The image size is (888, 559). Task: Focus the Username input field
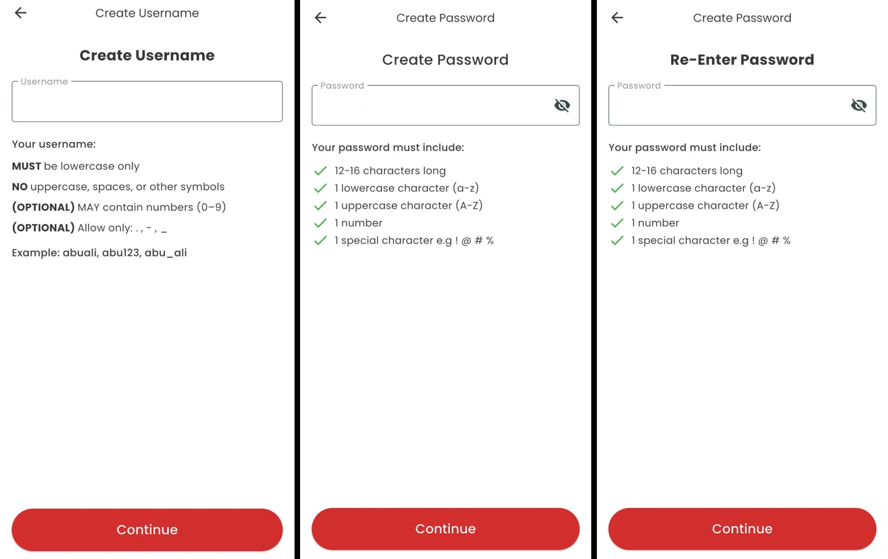147,102
